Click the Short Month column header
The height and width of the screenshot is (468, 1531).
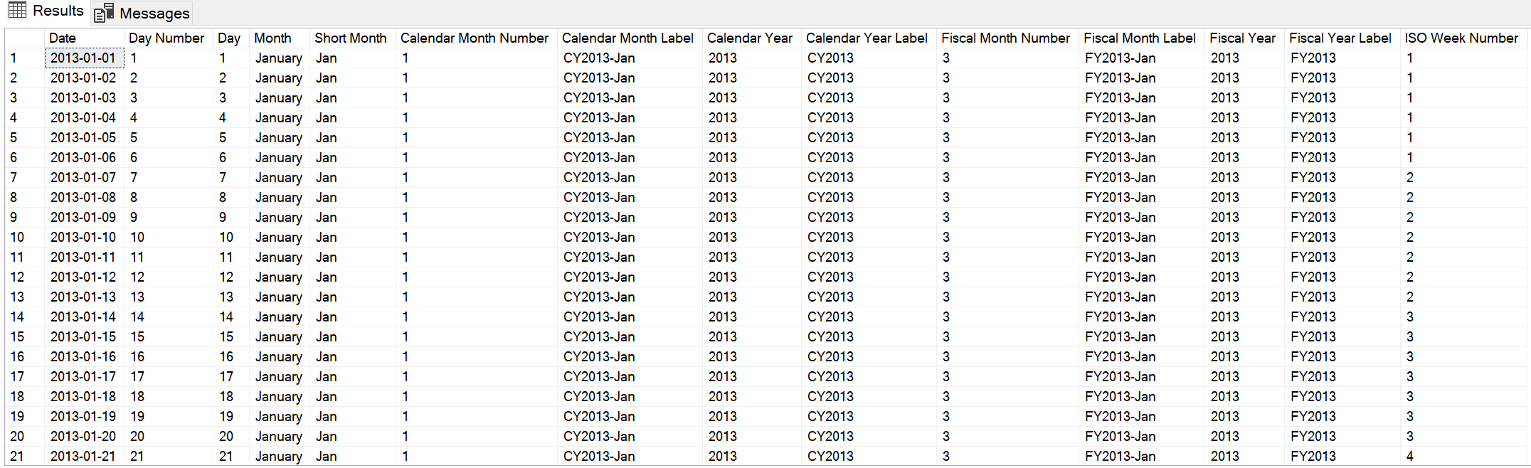[x=350, y=38]
